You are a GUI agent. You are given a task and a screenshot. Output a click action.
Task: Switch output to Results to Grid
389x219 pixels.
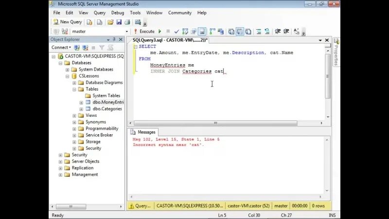click(240, 31)
